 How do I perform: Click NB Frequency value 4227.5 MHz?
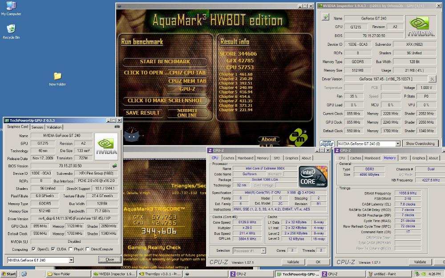click(x=431, y=180)
